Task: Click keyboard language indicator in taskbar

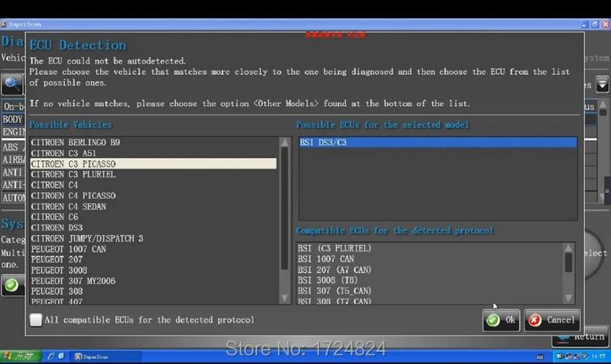Action: tap(540, 356)
